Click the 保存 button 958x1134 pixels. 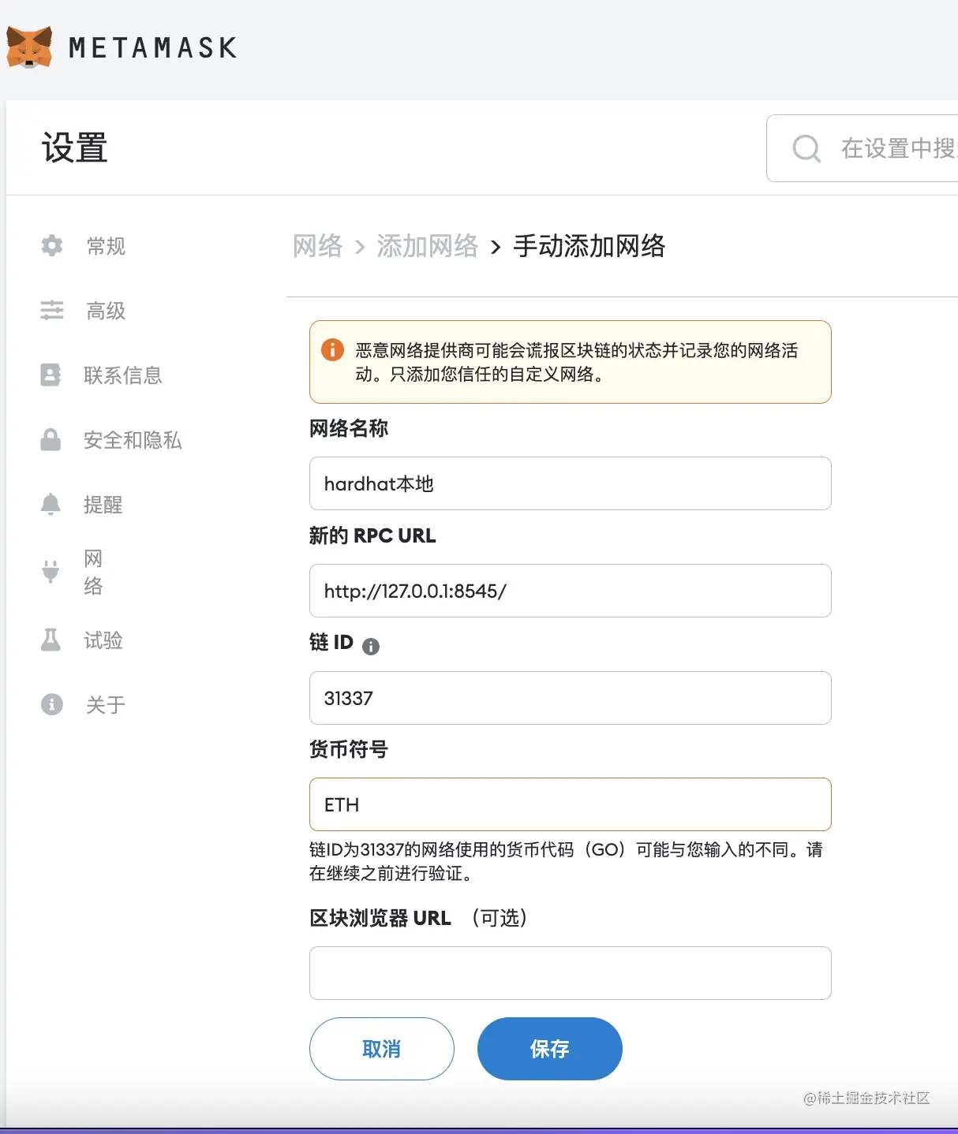click(x=550, y=1049)
